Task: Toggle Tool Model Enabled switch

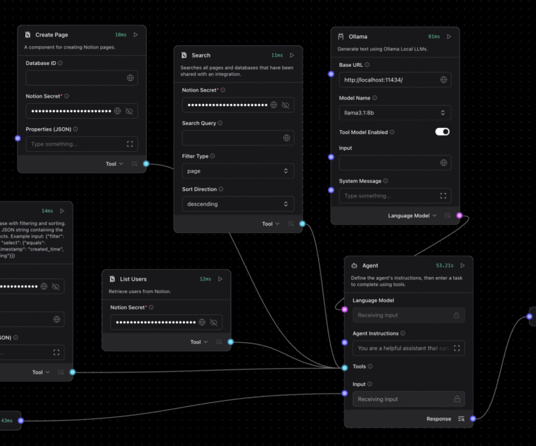Action: 442,132
